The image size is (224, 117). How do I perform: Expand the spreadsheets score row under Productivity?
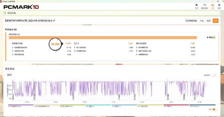tap(75, 47)
